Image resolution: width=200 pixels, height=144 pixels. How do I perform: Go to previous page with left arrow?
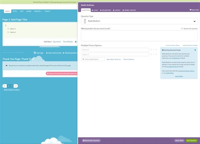pyautogui.click(x=5, y=86)
